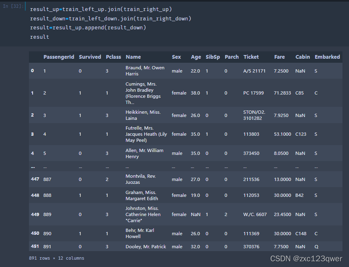
Task: Select name cell 'Heikkinen, Miss. Laina'
Action: 143,115
